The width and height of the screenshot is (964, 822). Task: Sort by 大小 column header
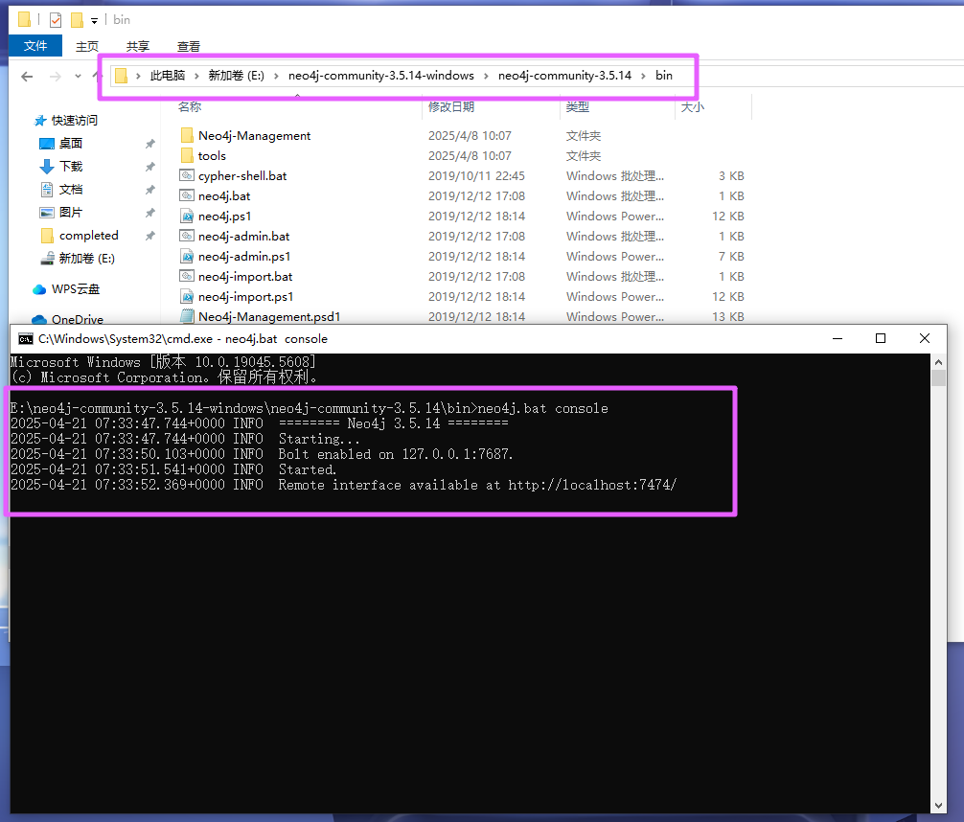tap(692, 107)
